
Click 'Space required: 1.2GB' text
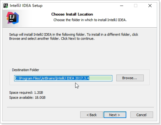point(26,93)
